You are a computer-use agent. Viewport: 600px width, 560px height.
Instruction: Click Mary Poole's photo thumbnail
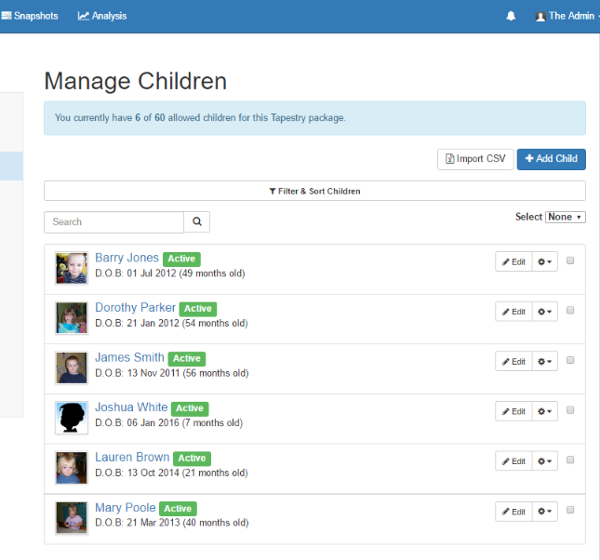coord(72,517)
